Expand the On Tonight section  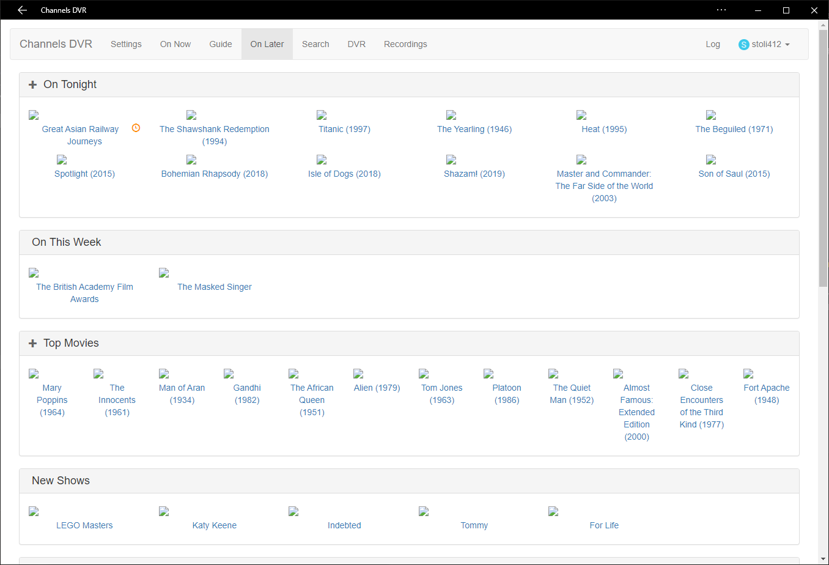click(x=33, y=85)
